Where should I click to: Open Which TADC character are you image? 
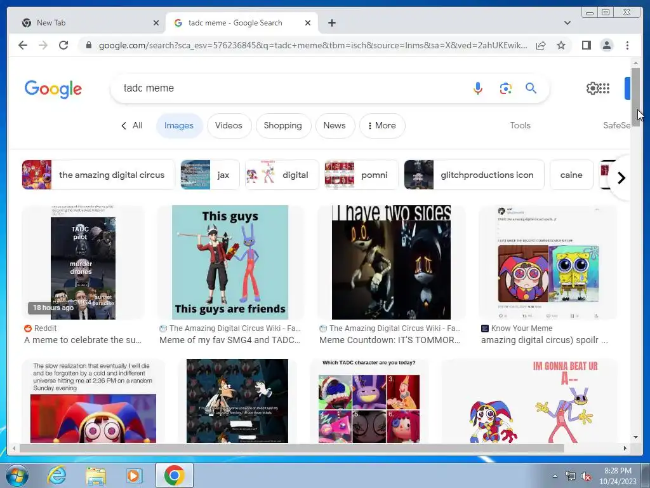(369, 401)
